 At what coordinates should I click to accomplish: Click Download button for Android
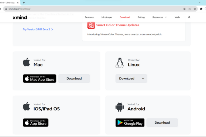tap(162, 123)
